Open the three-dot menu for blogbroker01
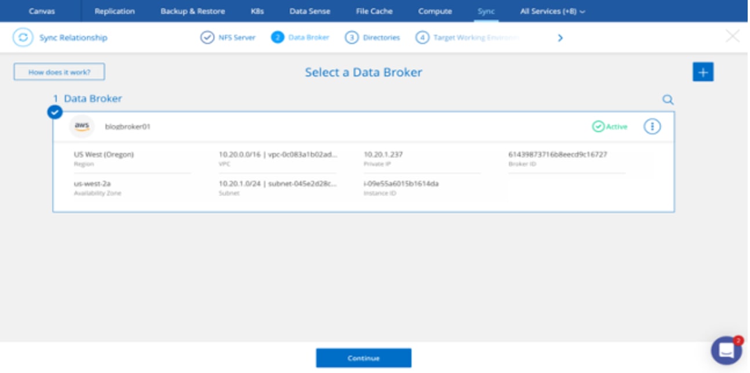 click(x=652, y=126)
